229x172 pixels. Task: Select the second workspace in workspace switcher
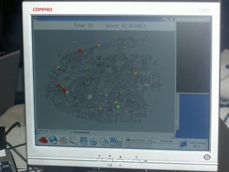point(119,140)
